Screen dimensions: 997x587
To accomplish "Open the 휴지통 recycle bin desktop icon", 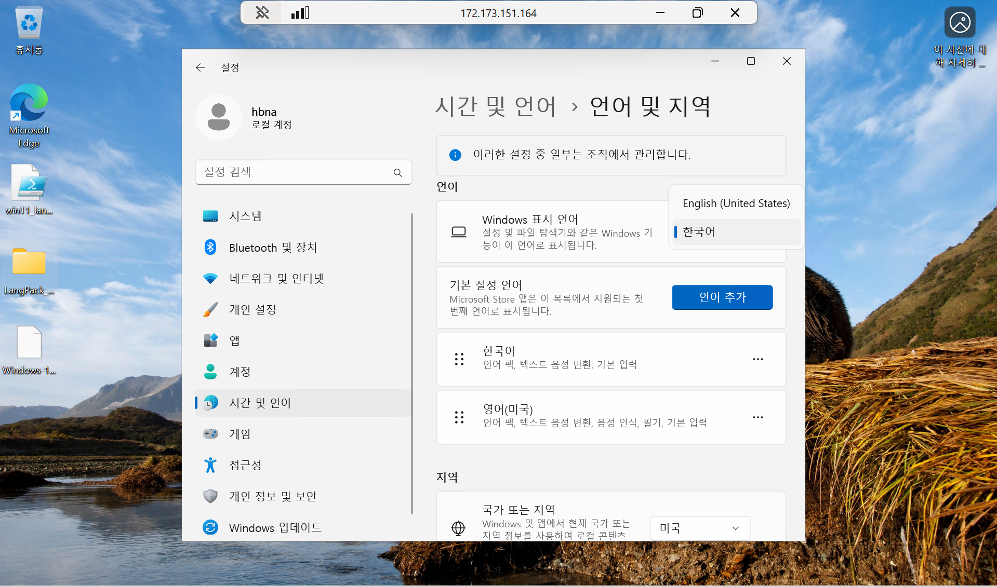I will pyautogui.click(x=29, y=31).
